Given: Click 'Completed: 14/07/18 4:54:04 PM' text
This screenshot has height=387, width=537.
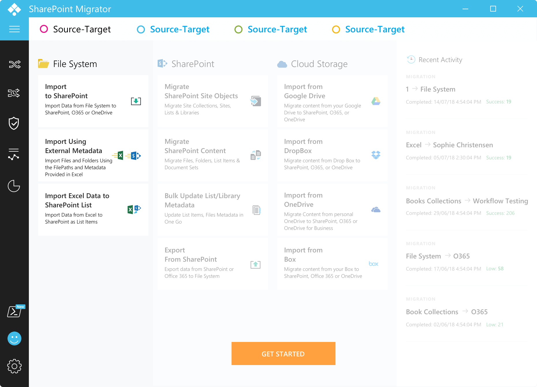Looking at the screenshot, I should (443, 102).
